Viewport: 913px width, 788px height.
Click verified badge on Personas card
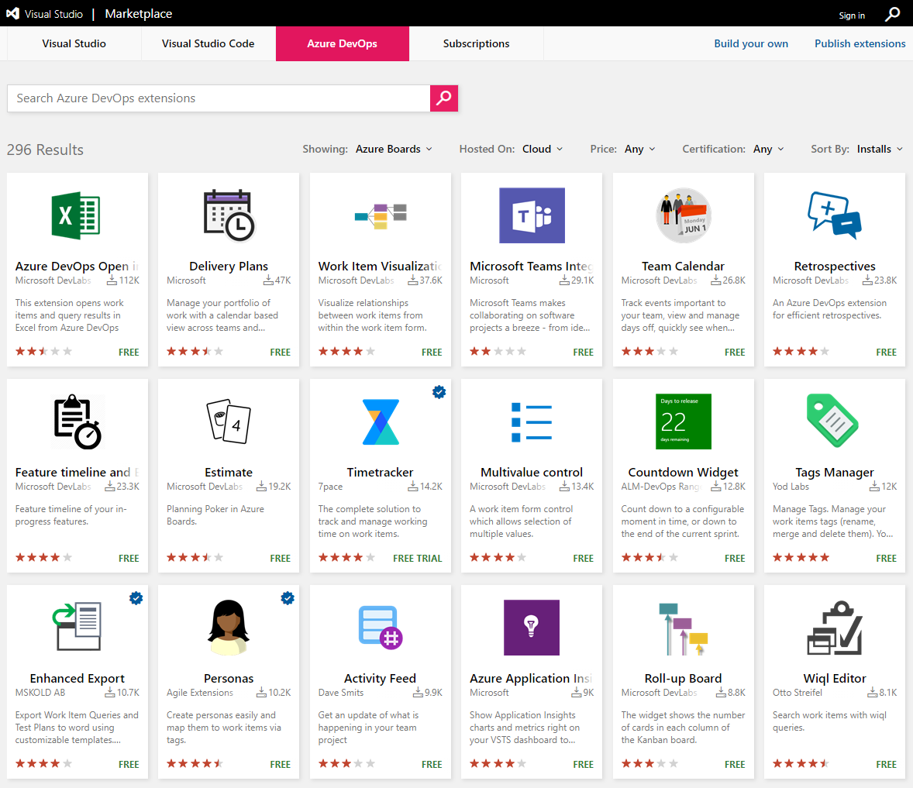point(287,597)
